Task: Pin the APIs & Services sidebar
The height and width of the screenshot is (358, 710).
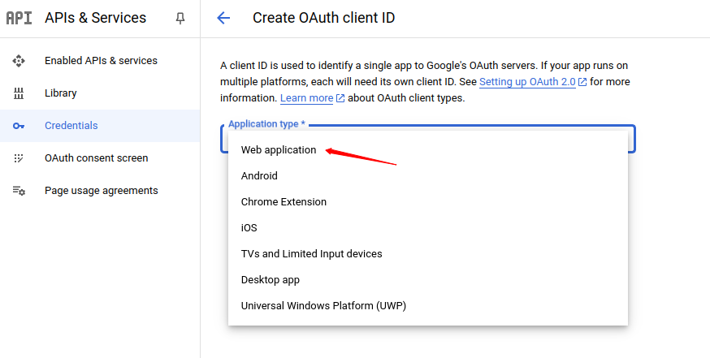Action: tap(180, 18)
